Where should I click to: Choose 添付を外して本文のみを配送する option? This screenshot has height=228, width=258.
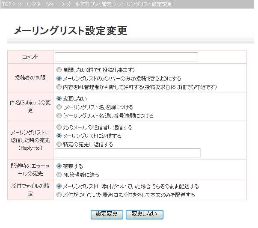(x=59, y=195)
